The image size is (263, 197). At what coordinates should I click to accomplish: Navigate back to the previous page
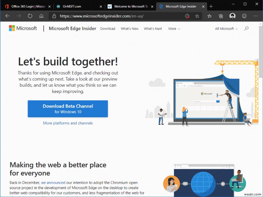click(x=7, y=16)
